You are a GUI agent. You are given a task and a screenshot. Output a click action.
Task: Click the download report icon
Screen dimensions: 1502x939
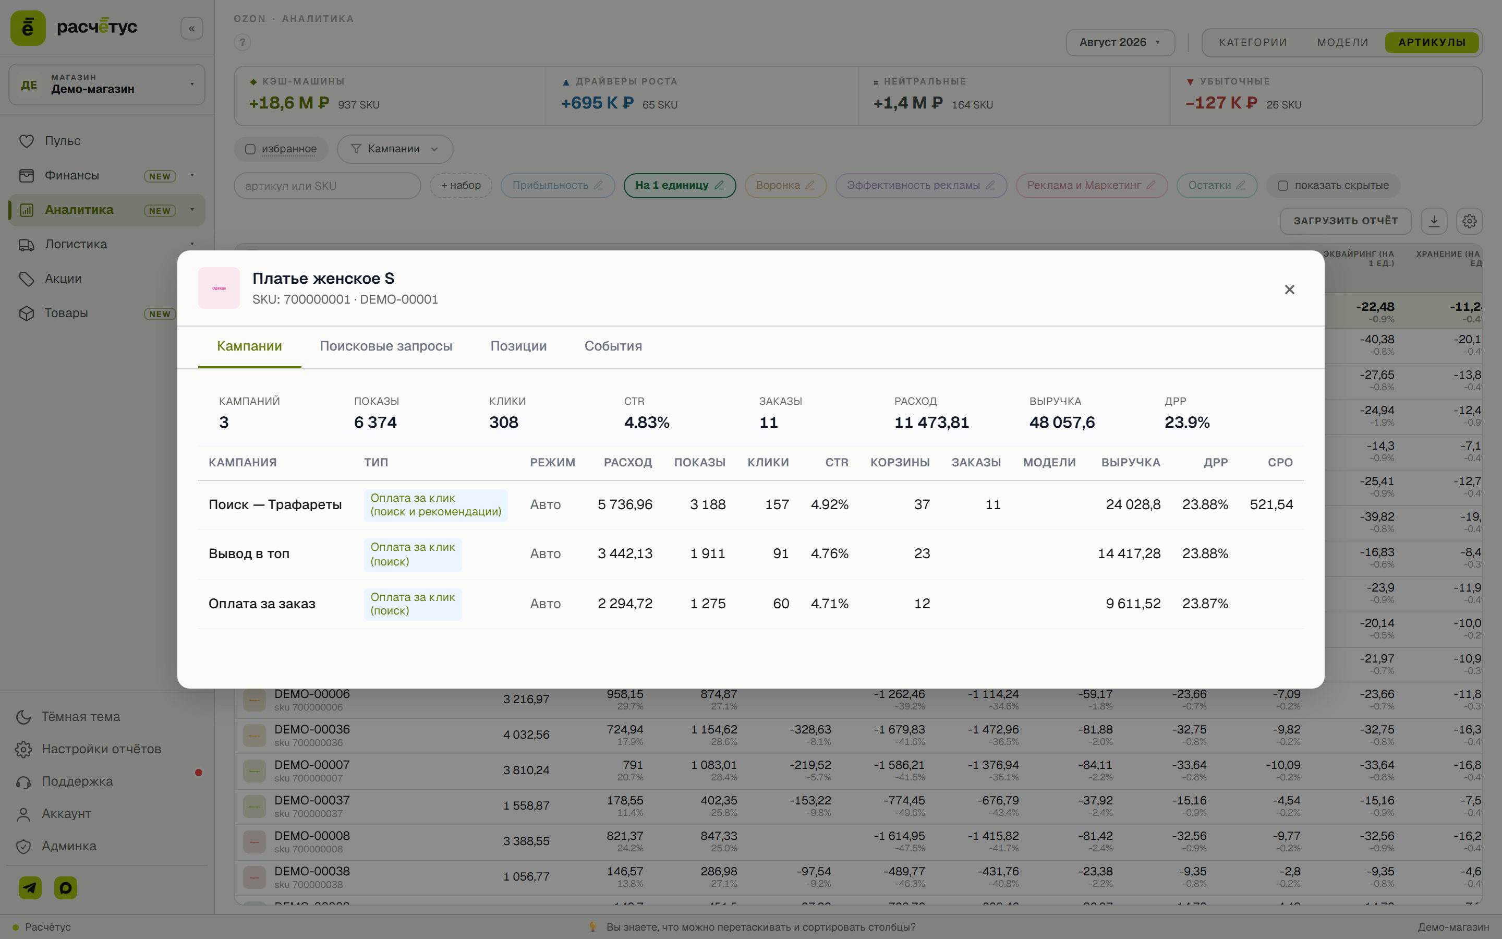click(1434, 221)
